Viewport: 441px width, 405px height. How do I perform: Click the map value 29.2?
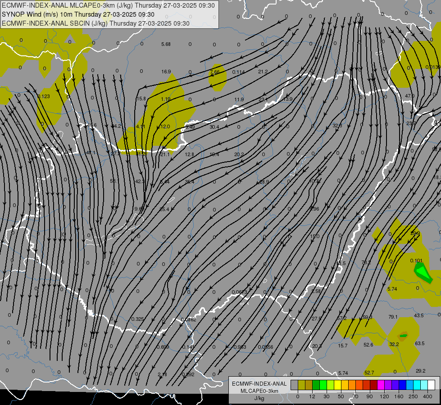(x=420, y=371)
